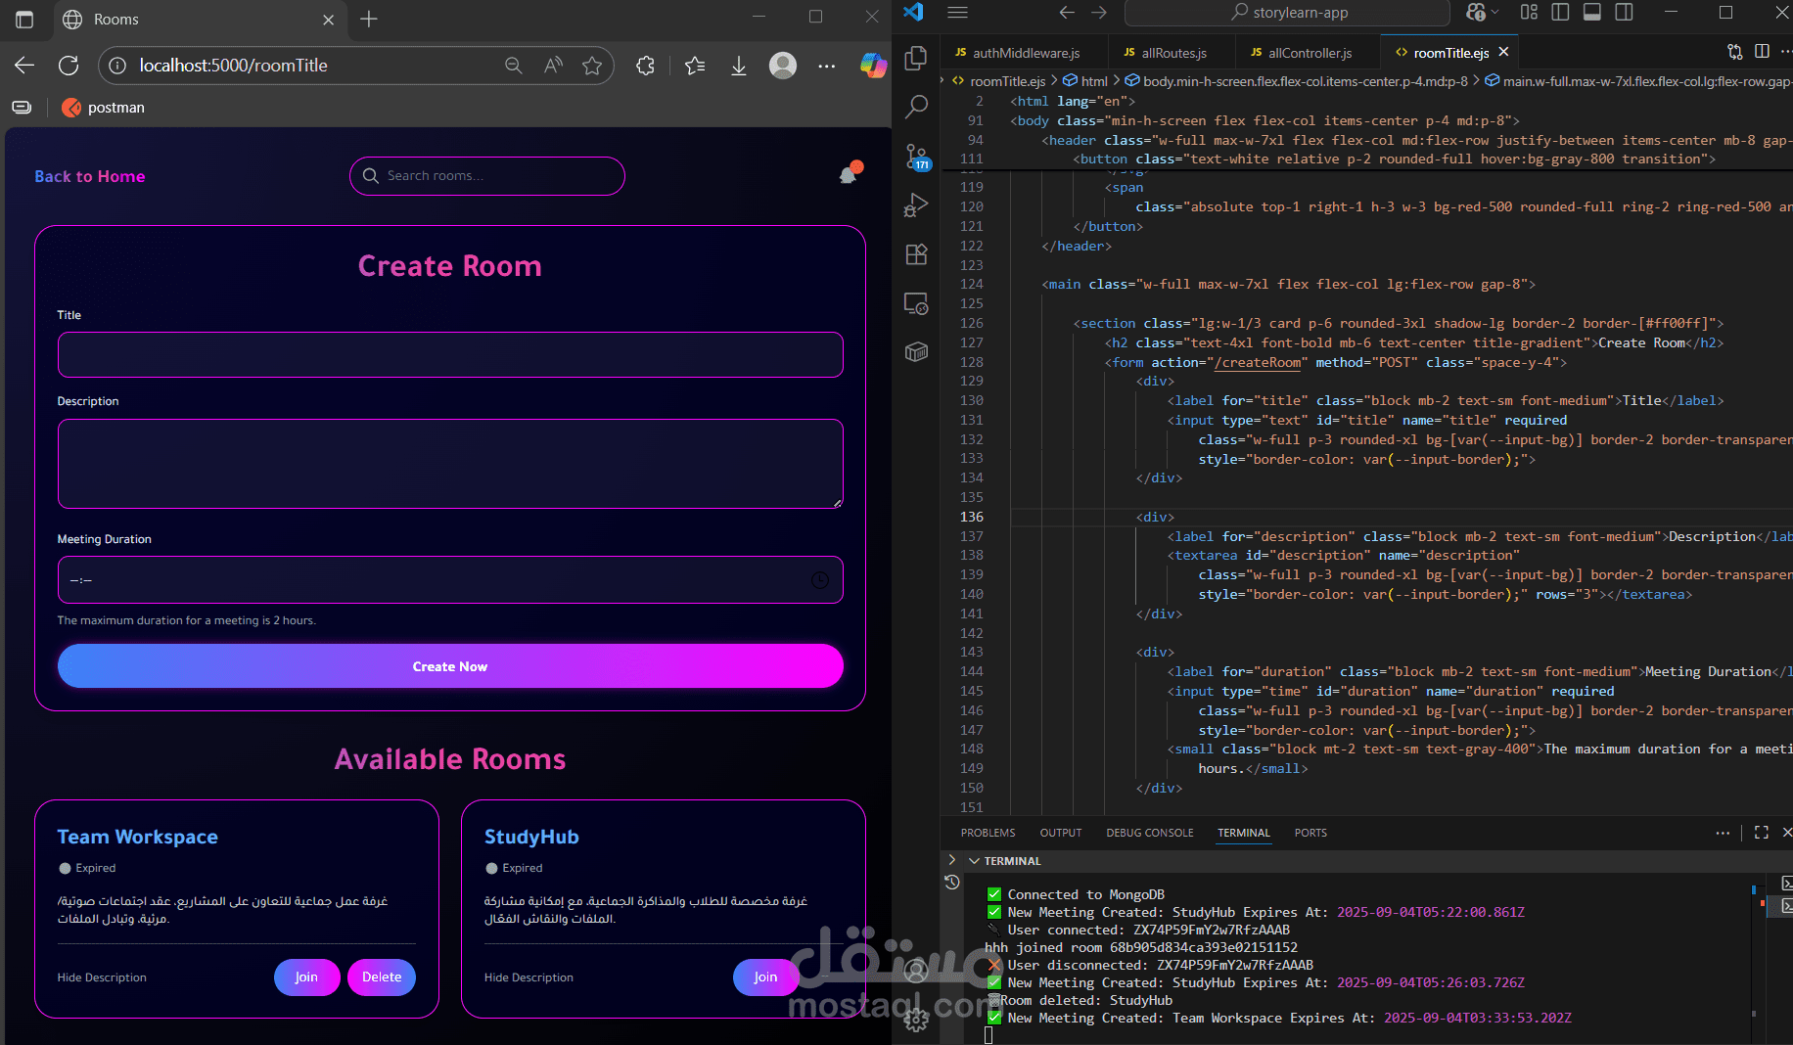Toggle the VS Code secondary side bar
This screenshot has height=1045, width=1793.
pos(1625,13)
